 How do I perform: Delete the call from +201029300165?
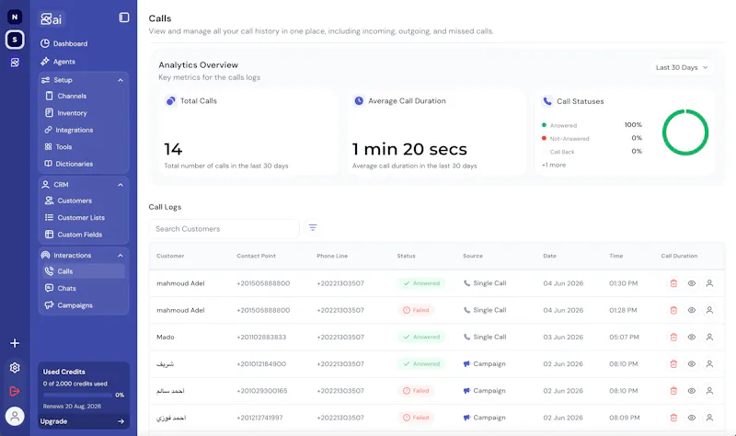[673, 391]
